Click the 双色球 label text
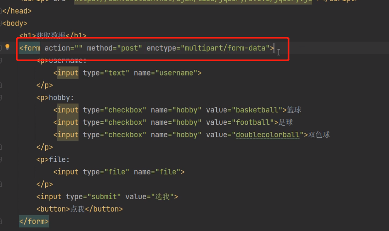This screenshot has height=231, width=389. pyautogui.click(x=319, y=134)
